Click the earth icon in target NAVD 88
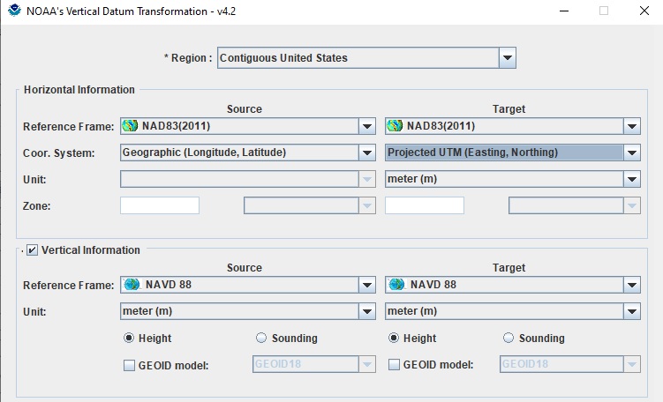663x402 pixels. pyautogui.click(x=396, y=285)
